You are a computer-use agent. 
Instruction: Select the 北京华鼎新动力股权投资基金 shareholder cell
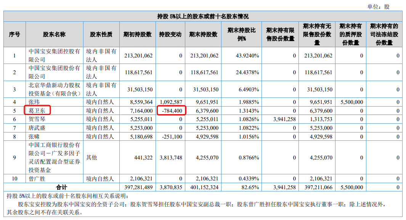54,89
